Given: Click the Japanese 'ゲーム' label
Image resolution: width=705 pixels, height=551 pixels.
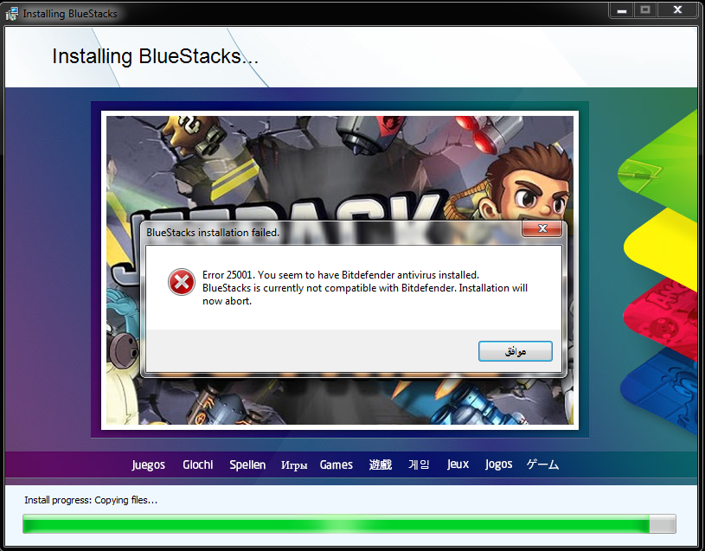Looking at the screenshot, I should [542, 465].
